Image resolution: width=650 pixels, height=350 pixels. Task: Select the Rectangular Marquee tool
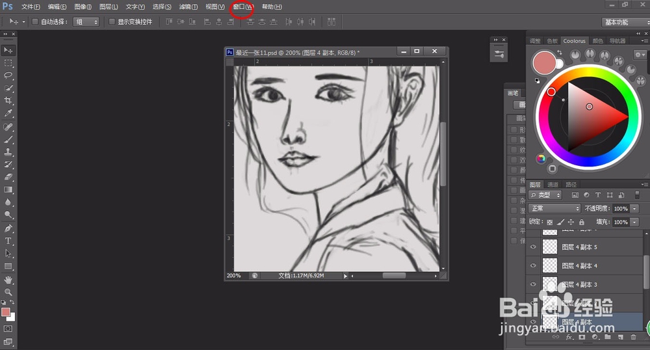click(8, 63)
